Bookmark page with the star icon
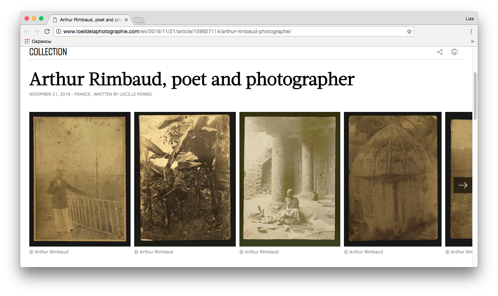The image size is (498, 296). click(x=409, y=31)
